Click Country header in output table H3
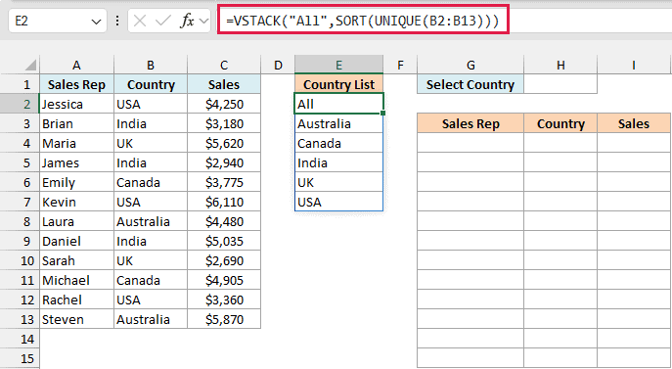Image resolution: width=672 pixels, height=369 pixels. [560, 123]
